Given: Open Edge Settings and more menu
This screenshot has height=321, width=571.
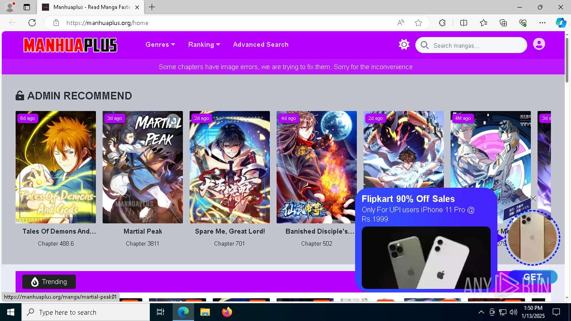Looking at the screenshot, I should click(x=542, y=23).
